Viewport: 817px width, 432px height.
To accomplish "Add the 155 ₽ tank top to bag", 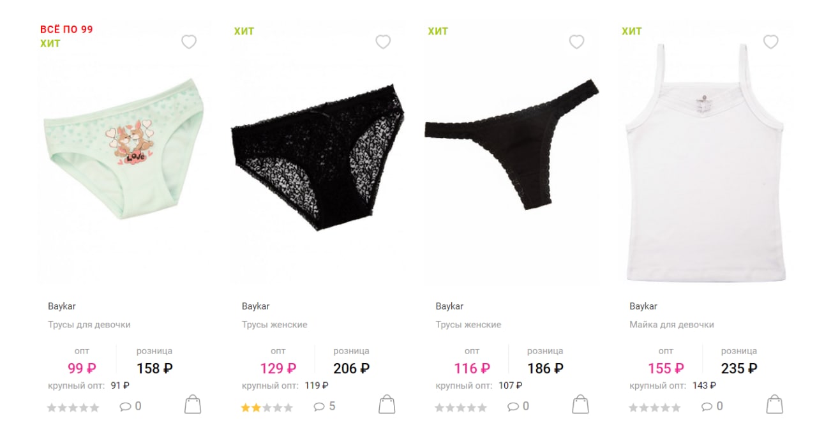I will (x=774, y=405).
